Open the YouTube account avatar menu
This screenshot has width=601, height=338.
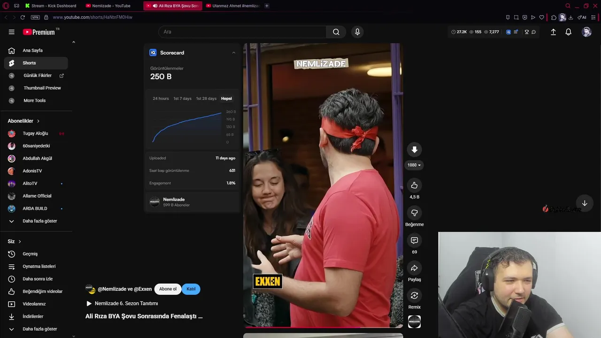pyautogui.click(x=586, y=32)
